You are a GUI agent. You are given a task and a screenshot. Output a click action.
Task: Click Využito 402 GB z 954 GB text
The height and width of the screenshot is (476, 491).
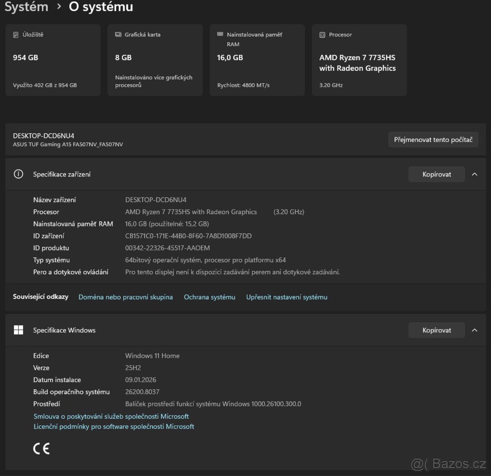point(45,85)
